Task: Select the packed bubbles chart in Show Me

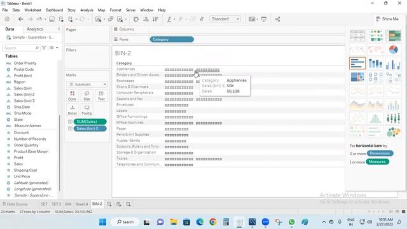Action: pyautogui.click(x=393, y=132)
